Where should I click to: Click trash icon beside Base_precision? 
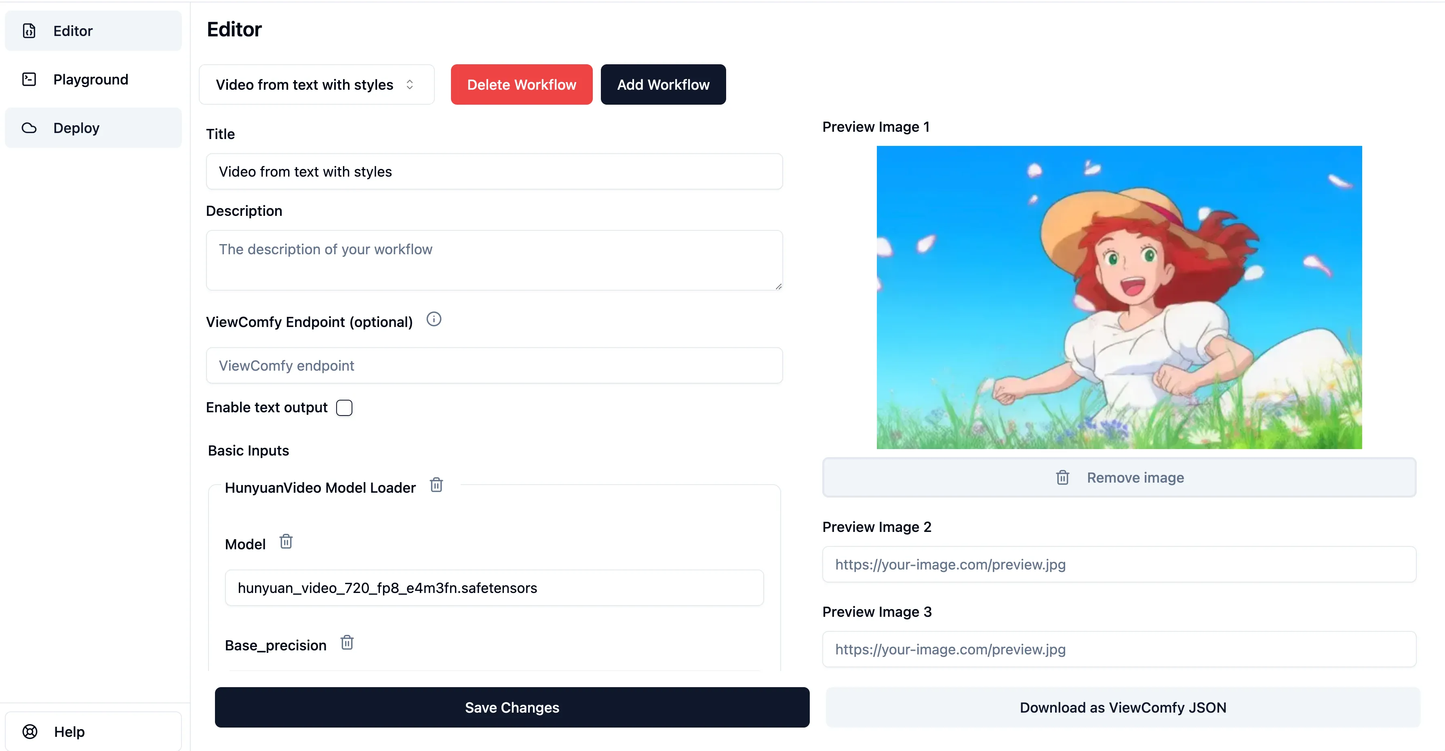(x=347, y=642)
